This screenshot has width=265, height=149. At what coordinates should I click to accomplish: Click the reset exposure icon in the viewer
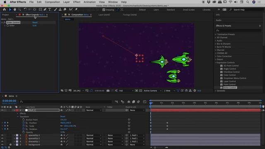[x=195, y=91]
